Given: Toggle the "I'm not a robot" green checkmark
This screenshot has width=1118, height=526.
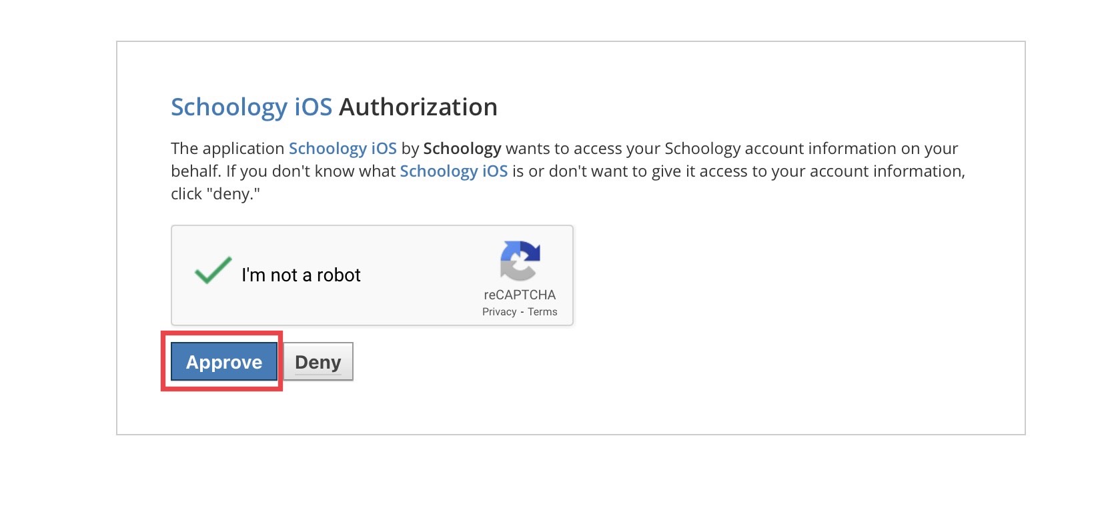Looking at the screenshot, I should [x=213, y=271].
